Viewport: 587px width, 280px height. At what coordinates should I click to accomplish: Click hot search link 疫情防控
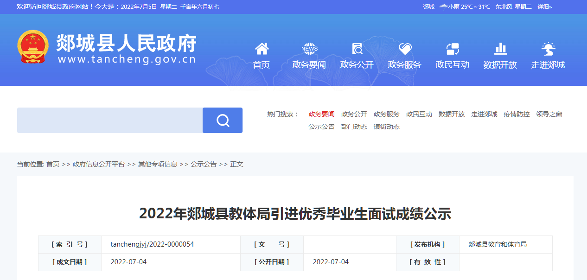pos(517,114)
